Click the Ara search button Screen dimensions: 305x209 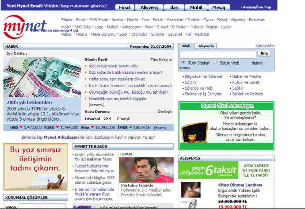pos(264,53)
